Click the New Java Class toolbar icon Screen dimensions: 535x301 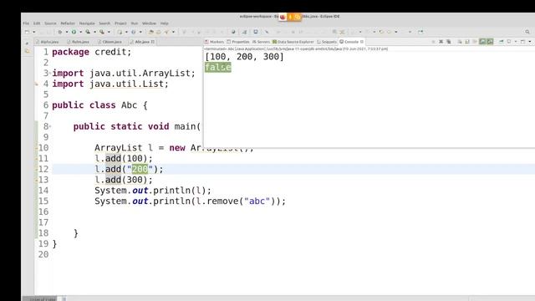(134, 32)
